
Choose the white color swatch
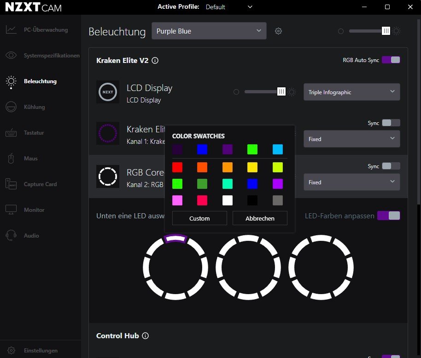coord(228,200)
